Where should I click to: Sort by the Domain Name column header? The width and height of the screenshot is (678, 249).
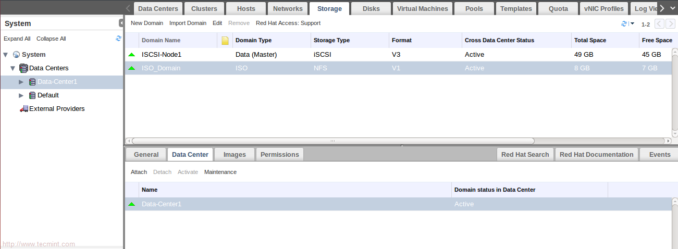click(x=161, y=41)
